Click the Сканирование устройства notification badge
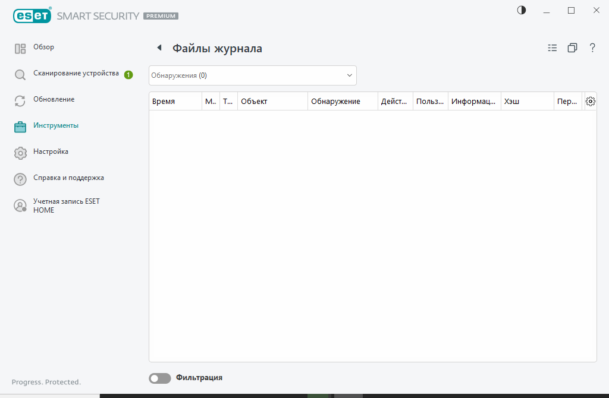 (x=128, y=75)
